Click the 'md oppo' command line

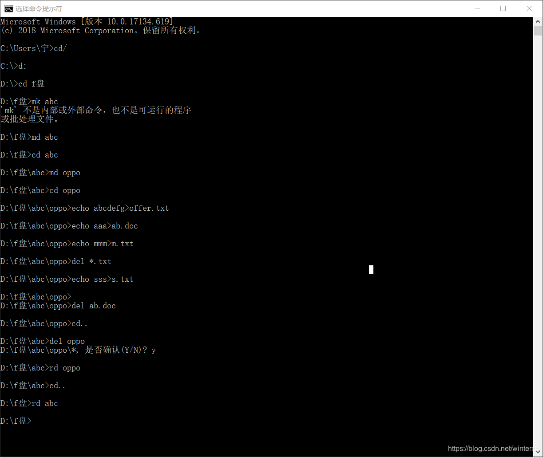click(40, 173)
